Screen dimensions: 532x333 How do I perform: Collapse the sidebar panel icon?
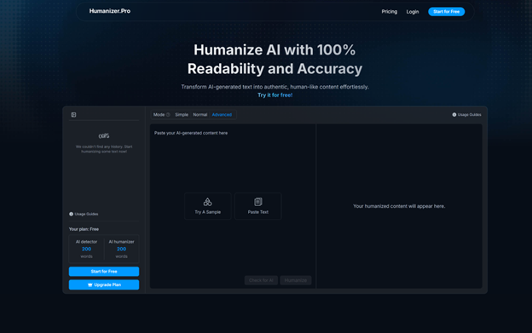pyautogui.click(x=73, y=115)
